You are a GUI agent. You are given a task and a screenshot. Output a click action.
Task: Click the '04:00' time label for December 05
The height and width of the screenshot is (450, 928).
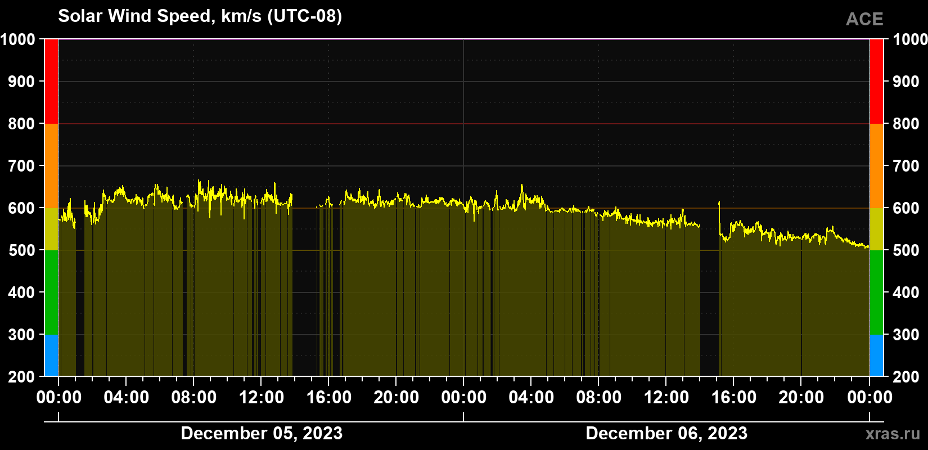coord(127,398)
